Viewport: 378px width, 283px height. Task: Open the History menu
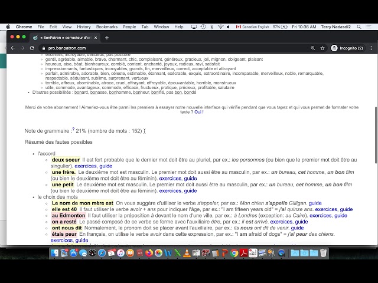pos(84,27)
